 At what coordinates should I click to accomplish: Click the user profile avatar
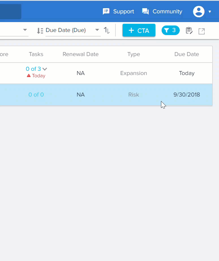pyautogui.click(x=199, y=12)
